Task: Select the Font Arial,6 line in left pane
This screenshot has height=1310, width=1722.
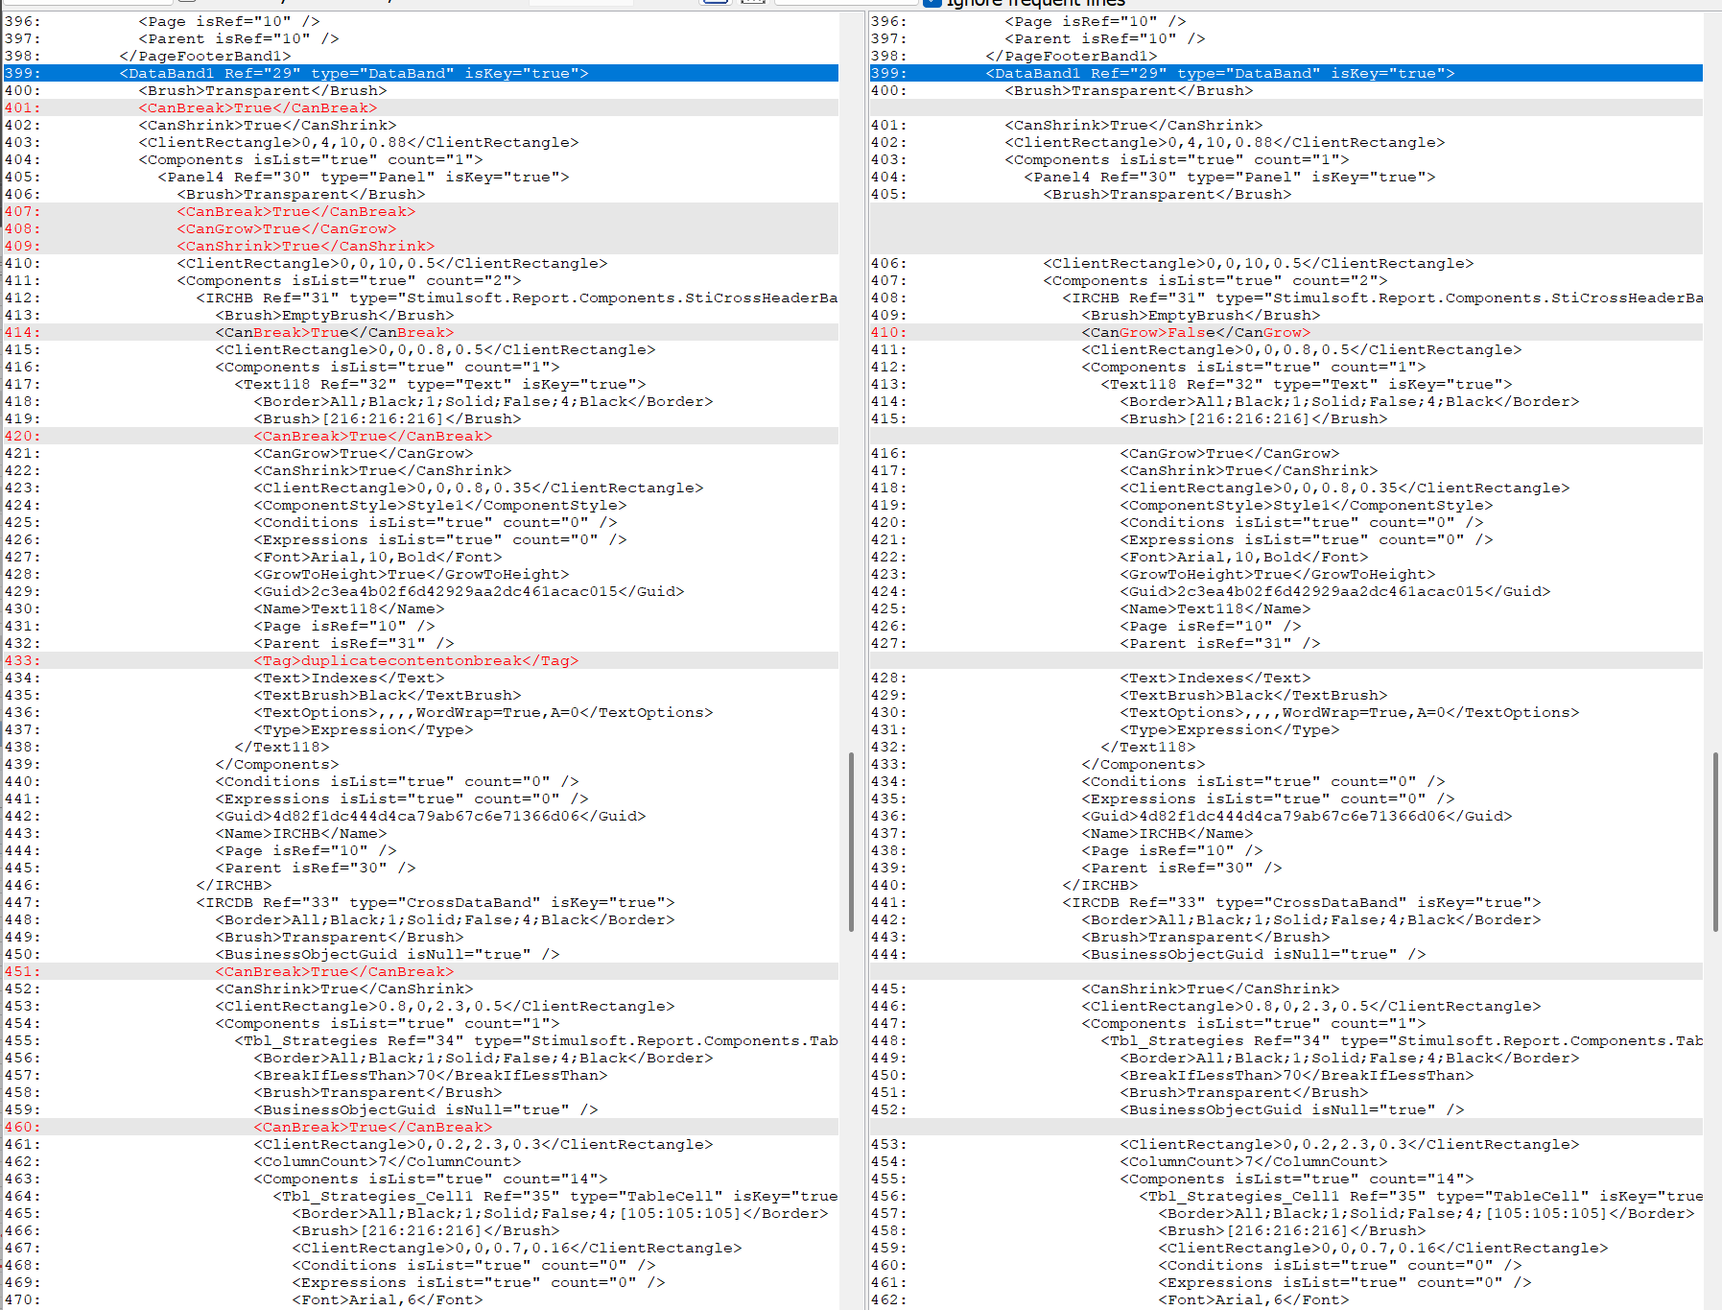Action: [x=384, y=1299]
